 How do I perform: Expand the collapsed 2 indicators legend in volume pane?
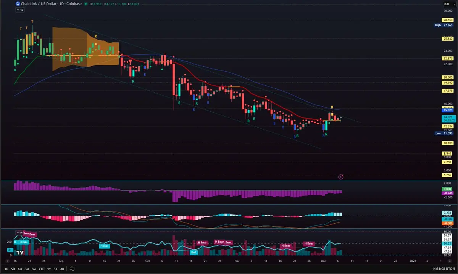[19, 232]
